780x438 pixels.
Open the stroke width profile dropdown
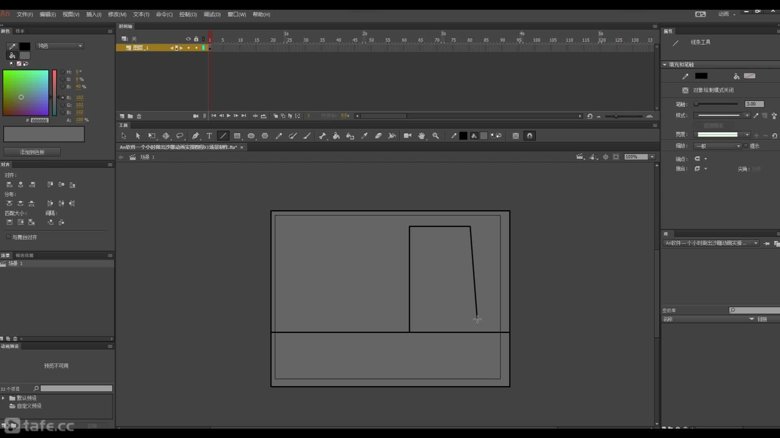tap(721, 135)
